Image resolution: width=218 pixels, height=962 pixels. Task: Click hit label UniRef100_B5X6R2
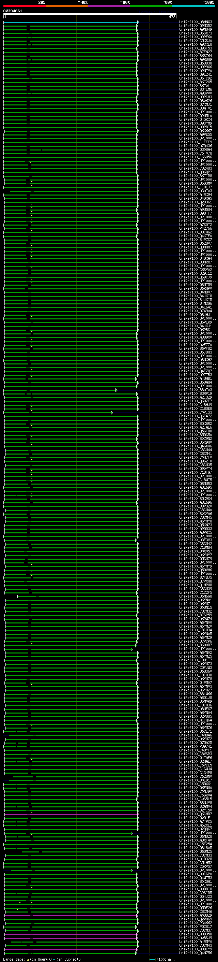pos(196,423)
